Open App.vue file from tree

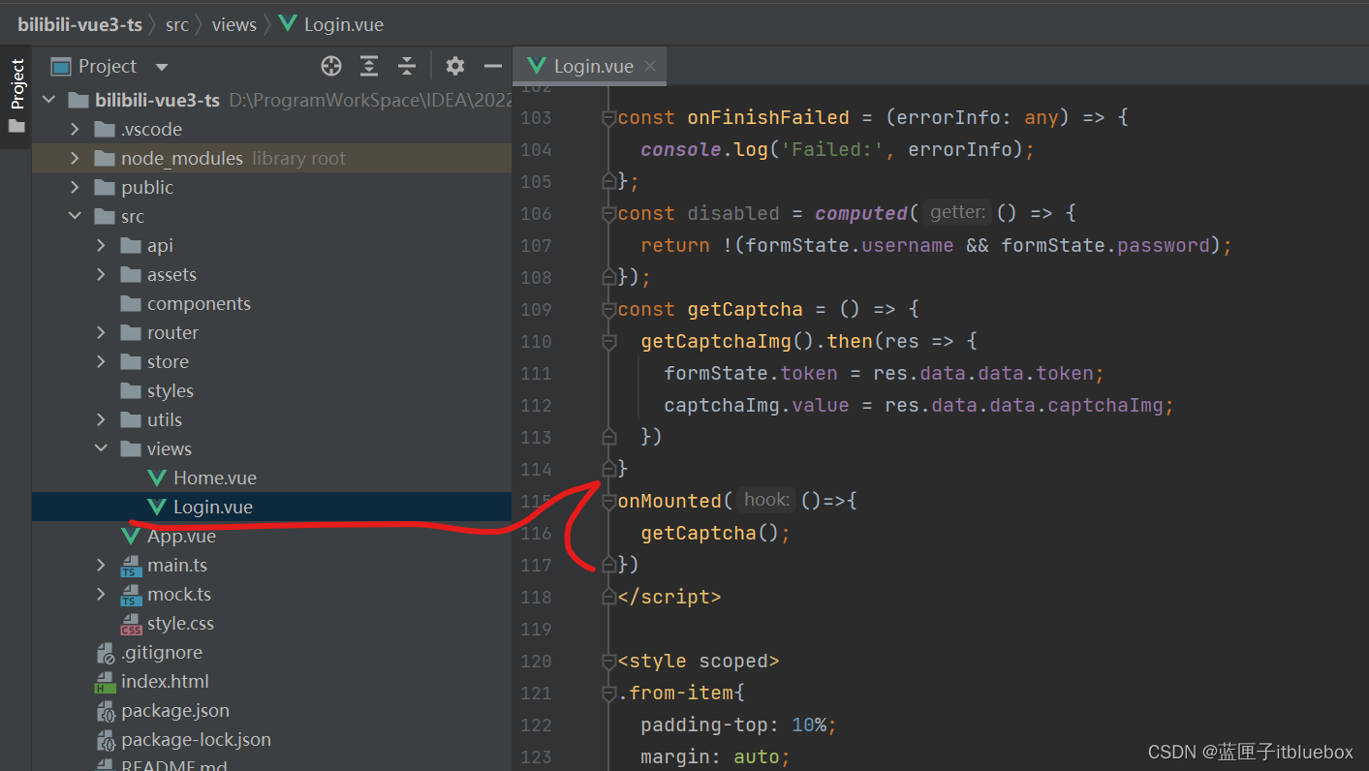(x=180, y=536)
